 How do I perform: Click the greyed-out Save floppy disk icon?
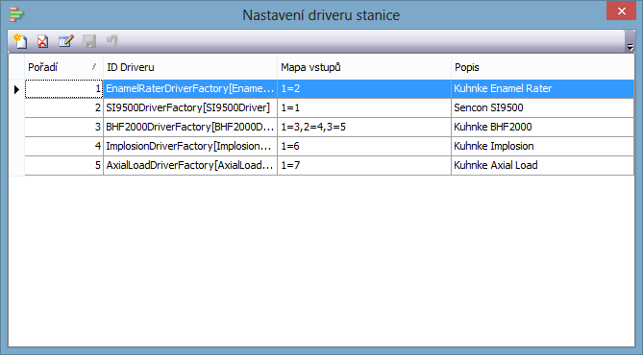[x=89, y=41]
